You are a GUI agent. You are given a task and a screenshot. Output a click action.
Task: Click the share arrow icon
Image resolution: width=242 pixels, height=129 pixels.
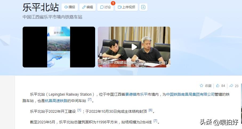point(231,86)
